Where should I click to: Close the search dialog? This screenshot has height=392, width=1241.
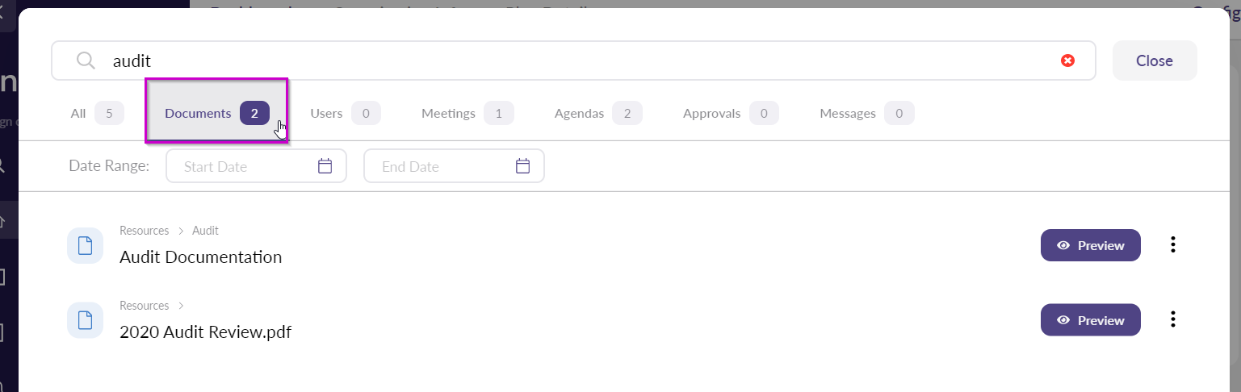pyautogui.click(x=1154, y=60)
